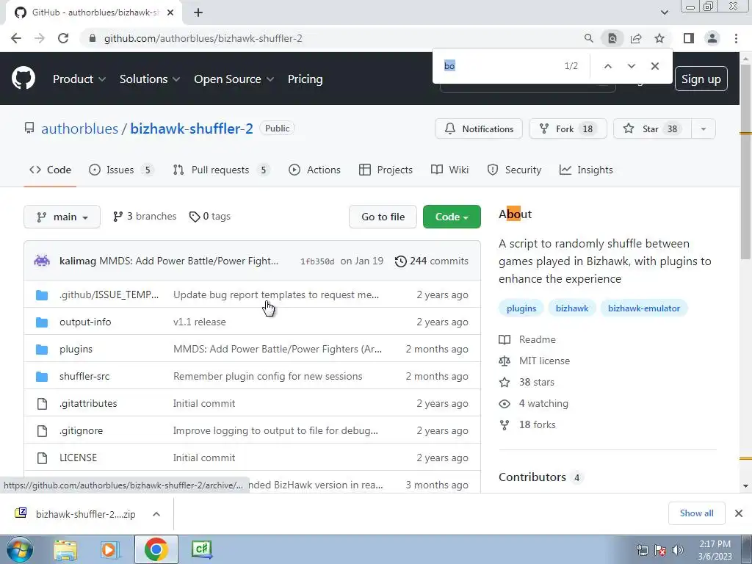752x564 pixels.
Task: Click the plugins topic tag
Action: point(521,308)
